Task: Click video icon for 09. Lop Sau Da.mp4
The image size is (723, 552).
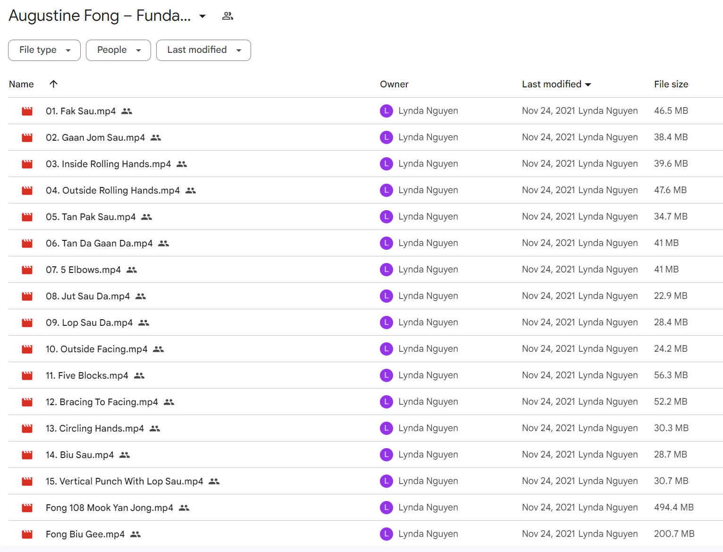Action: (x=27, y=323)
